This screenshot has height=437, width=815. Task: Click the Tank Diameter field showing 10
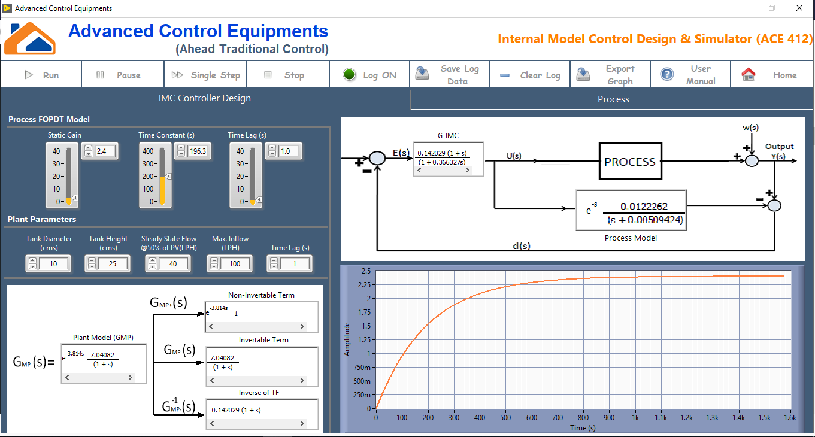click(x=54, y=263)
